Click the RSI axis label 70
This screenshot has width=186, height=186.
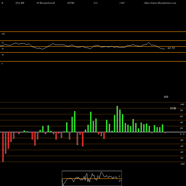click(x=3, y=43)
